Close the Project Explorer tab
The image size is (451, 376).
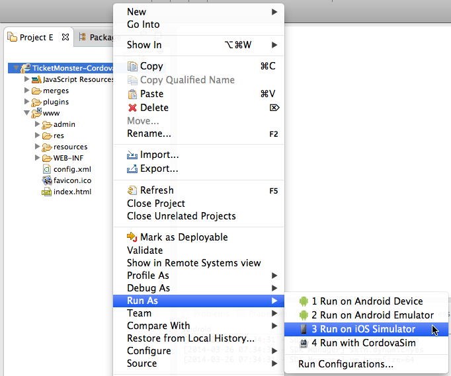point(65,38)
